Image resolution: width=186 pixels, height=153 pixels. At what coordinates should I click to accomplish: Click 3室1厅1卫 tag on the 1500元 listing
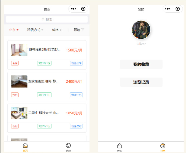[44, 63]
